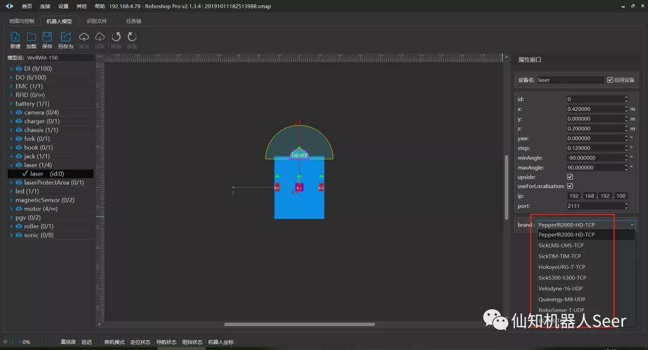This screenshot has height=350, width=648.
Task: Click 单机模式 in the status bar
Action: (114, 342)
